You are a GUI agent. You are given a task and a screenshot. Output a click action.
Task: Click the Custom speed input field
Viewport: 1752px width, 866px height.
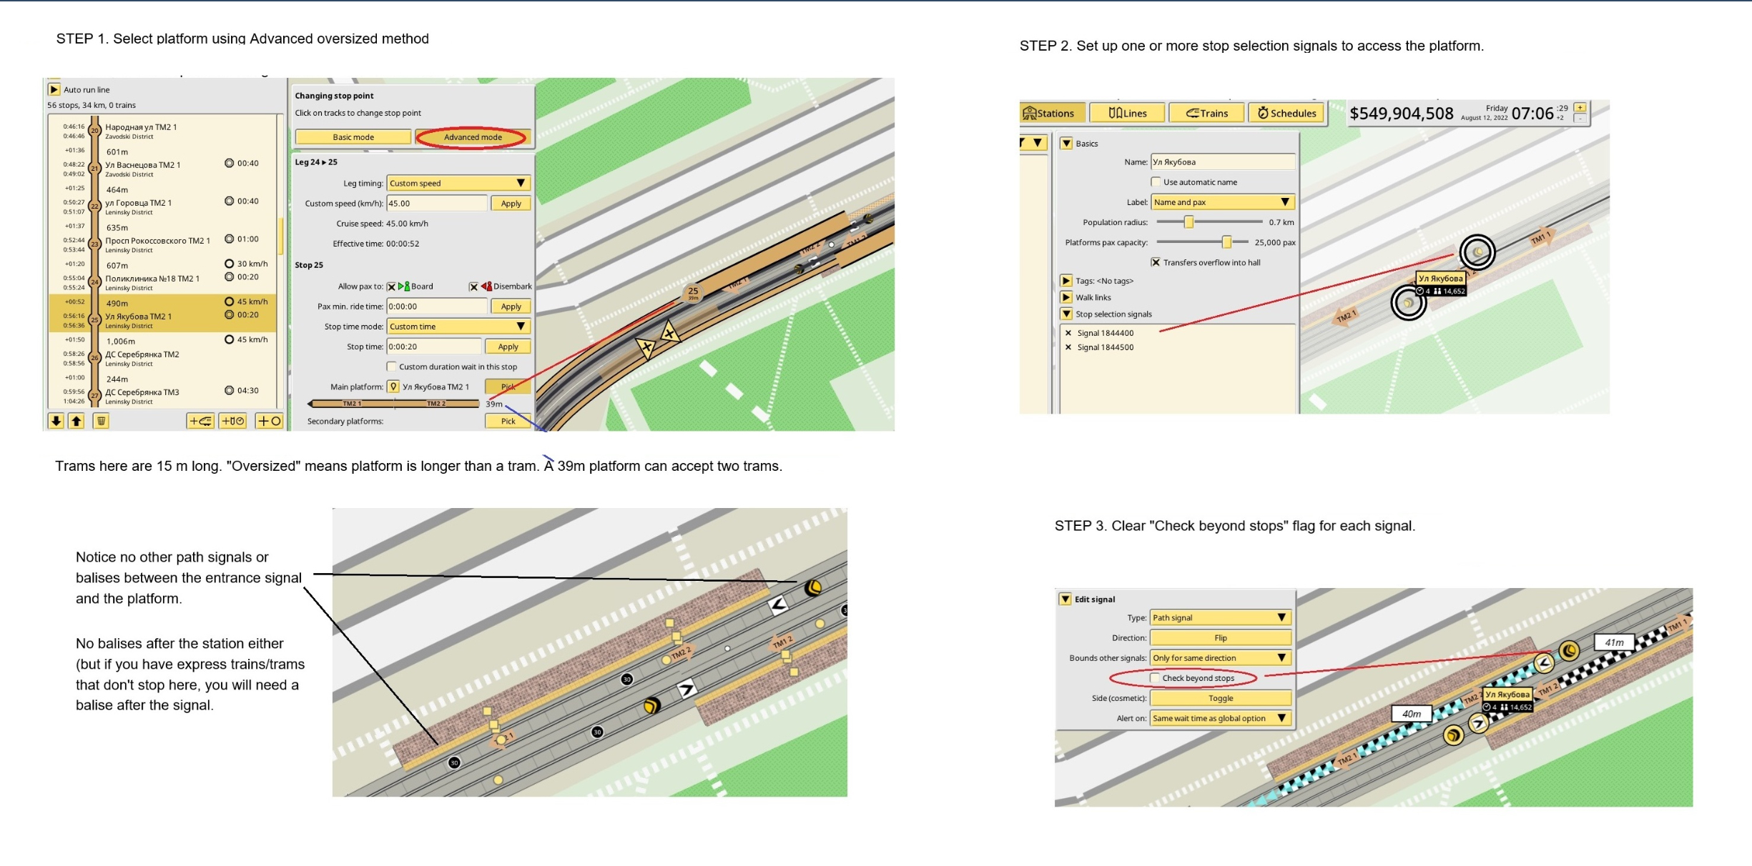436,204
